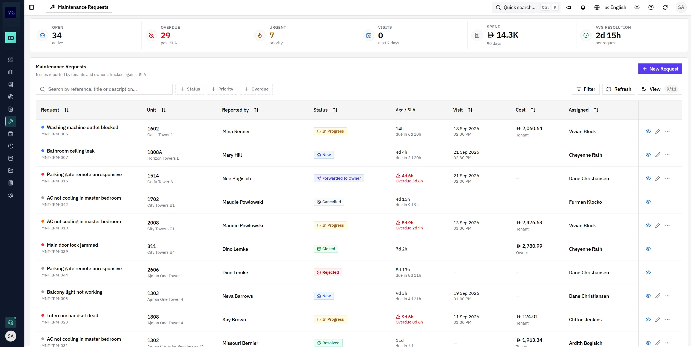Viewport: 691px width, 347px height.
Task: Open the pie chart reports icon in sidebar
Action: [x=11, y=146]
